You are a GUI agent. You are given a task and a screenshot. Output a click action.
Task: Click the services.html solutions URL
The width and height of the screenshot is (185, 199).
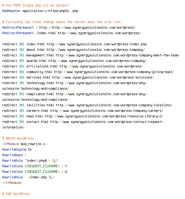[103, 77]
